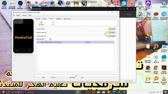168x94 pixels.
Task: Open Google Chrome desktop icon
Action: (x=156, y=70)
